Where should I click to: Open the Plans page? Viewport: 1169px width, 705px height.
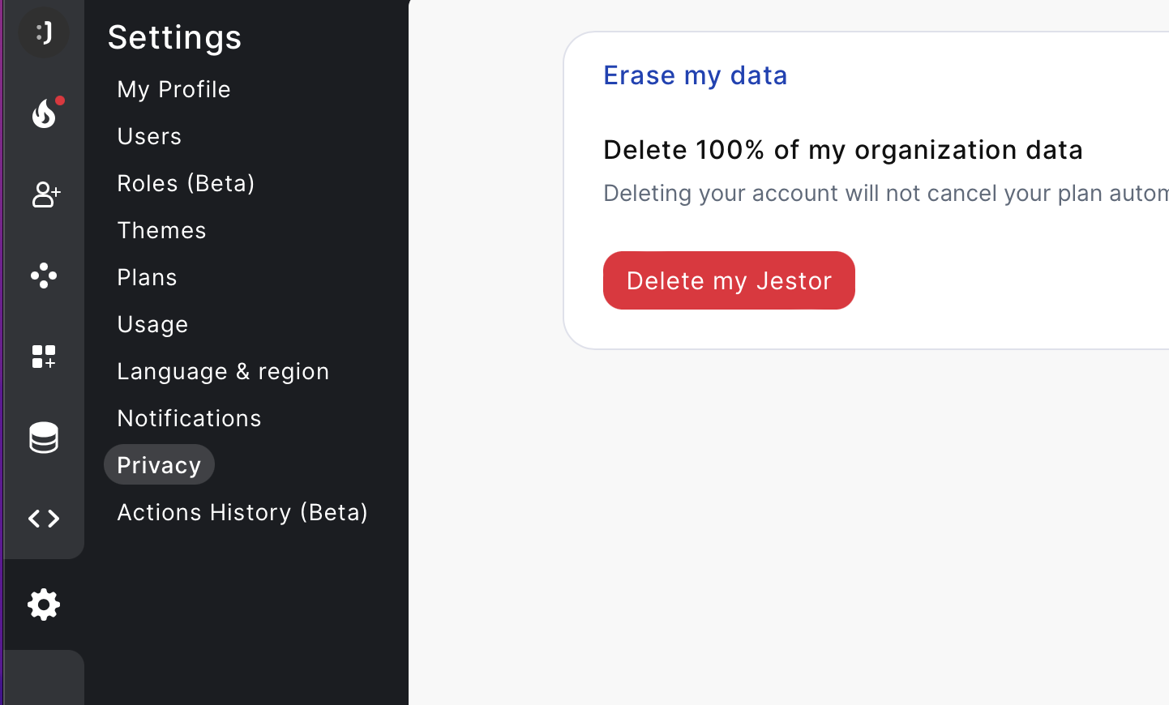point(147,277)
